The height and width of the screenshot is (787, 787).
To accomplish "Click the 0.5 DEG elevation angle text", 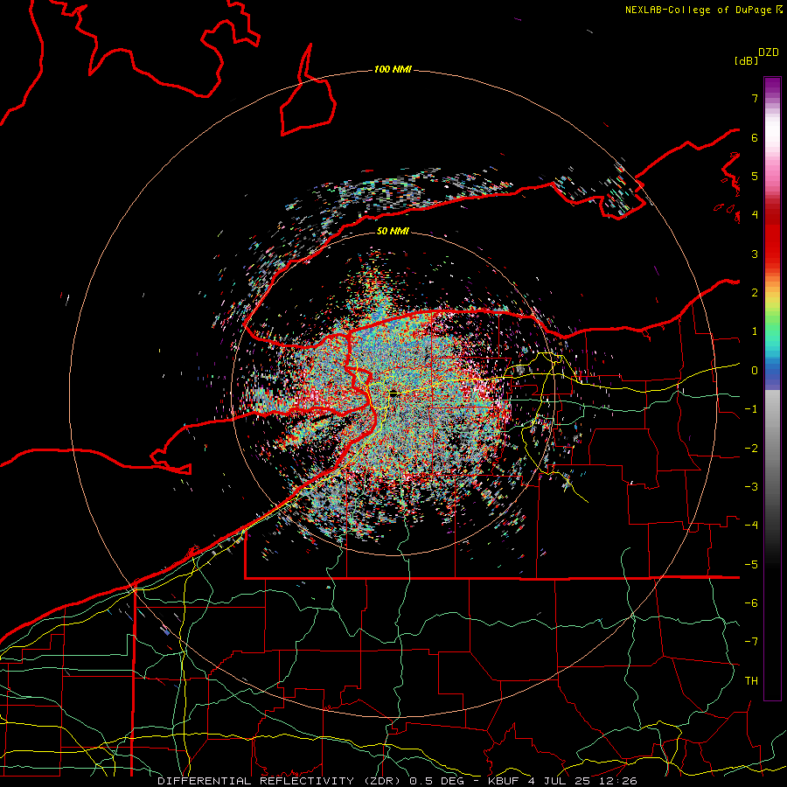I will tap(436, 781).
